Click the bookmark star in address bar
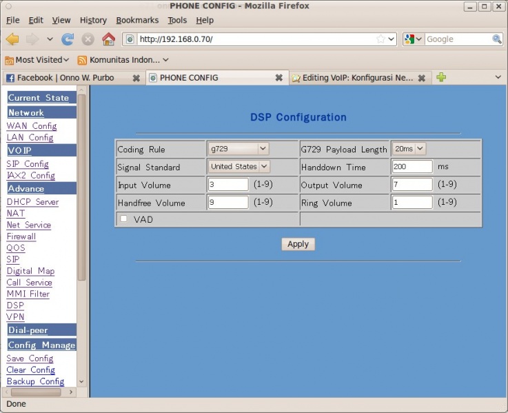 (x=380, y=39)
